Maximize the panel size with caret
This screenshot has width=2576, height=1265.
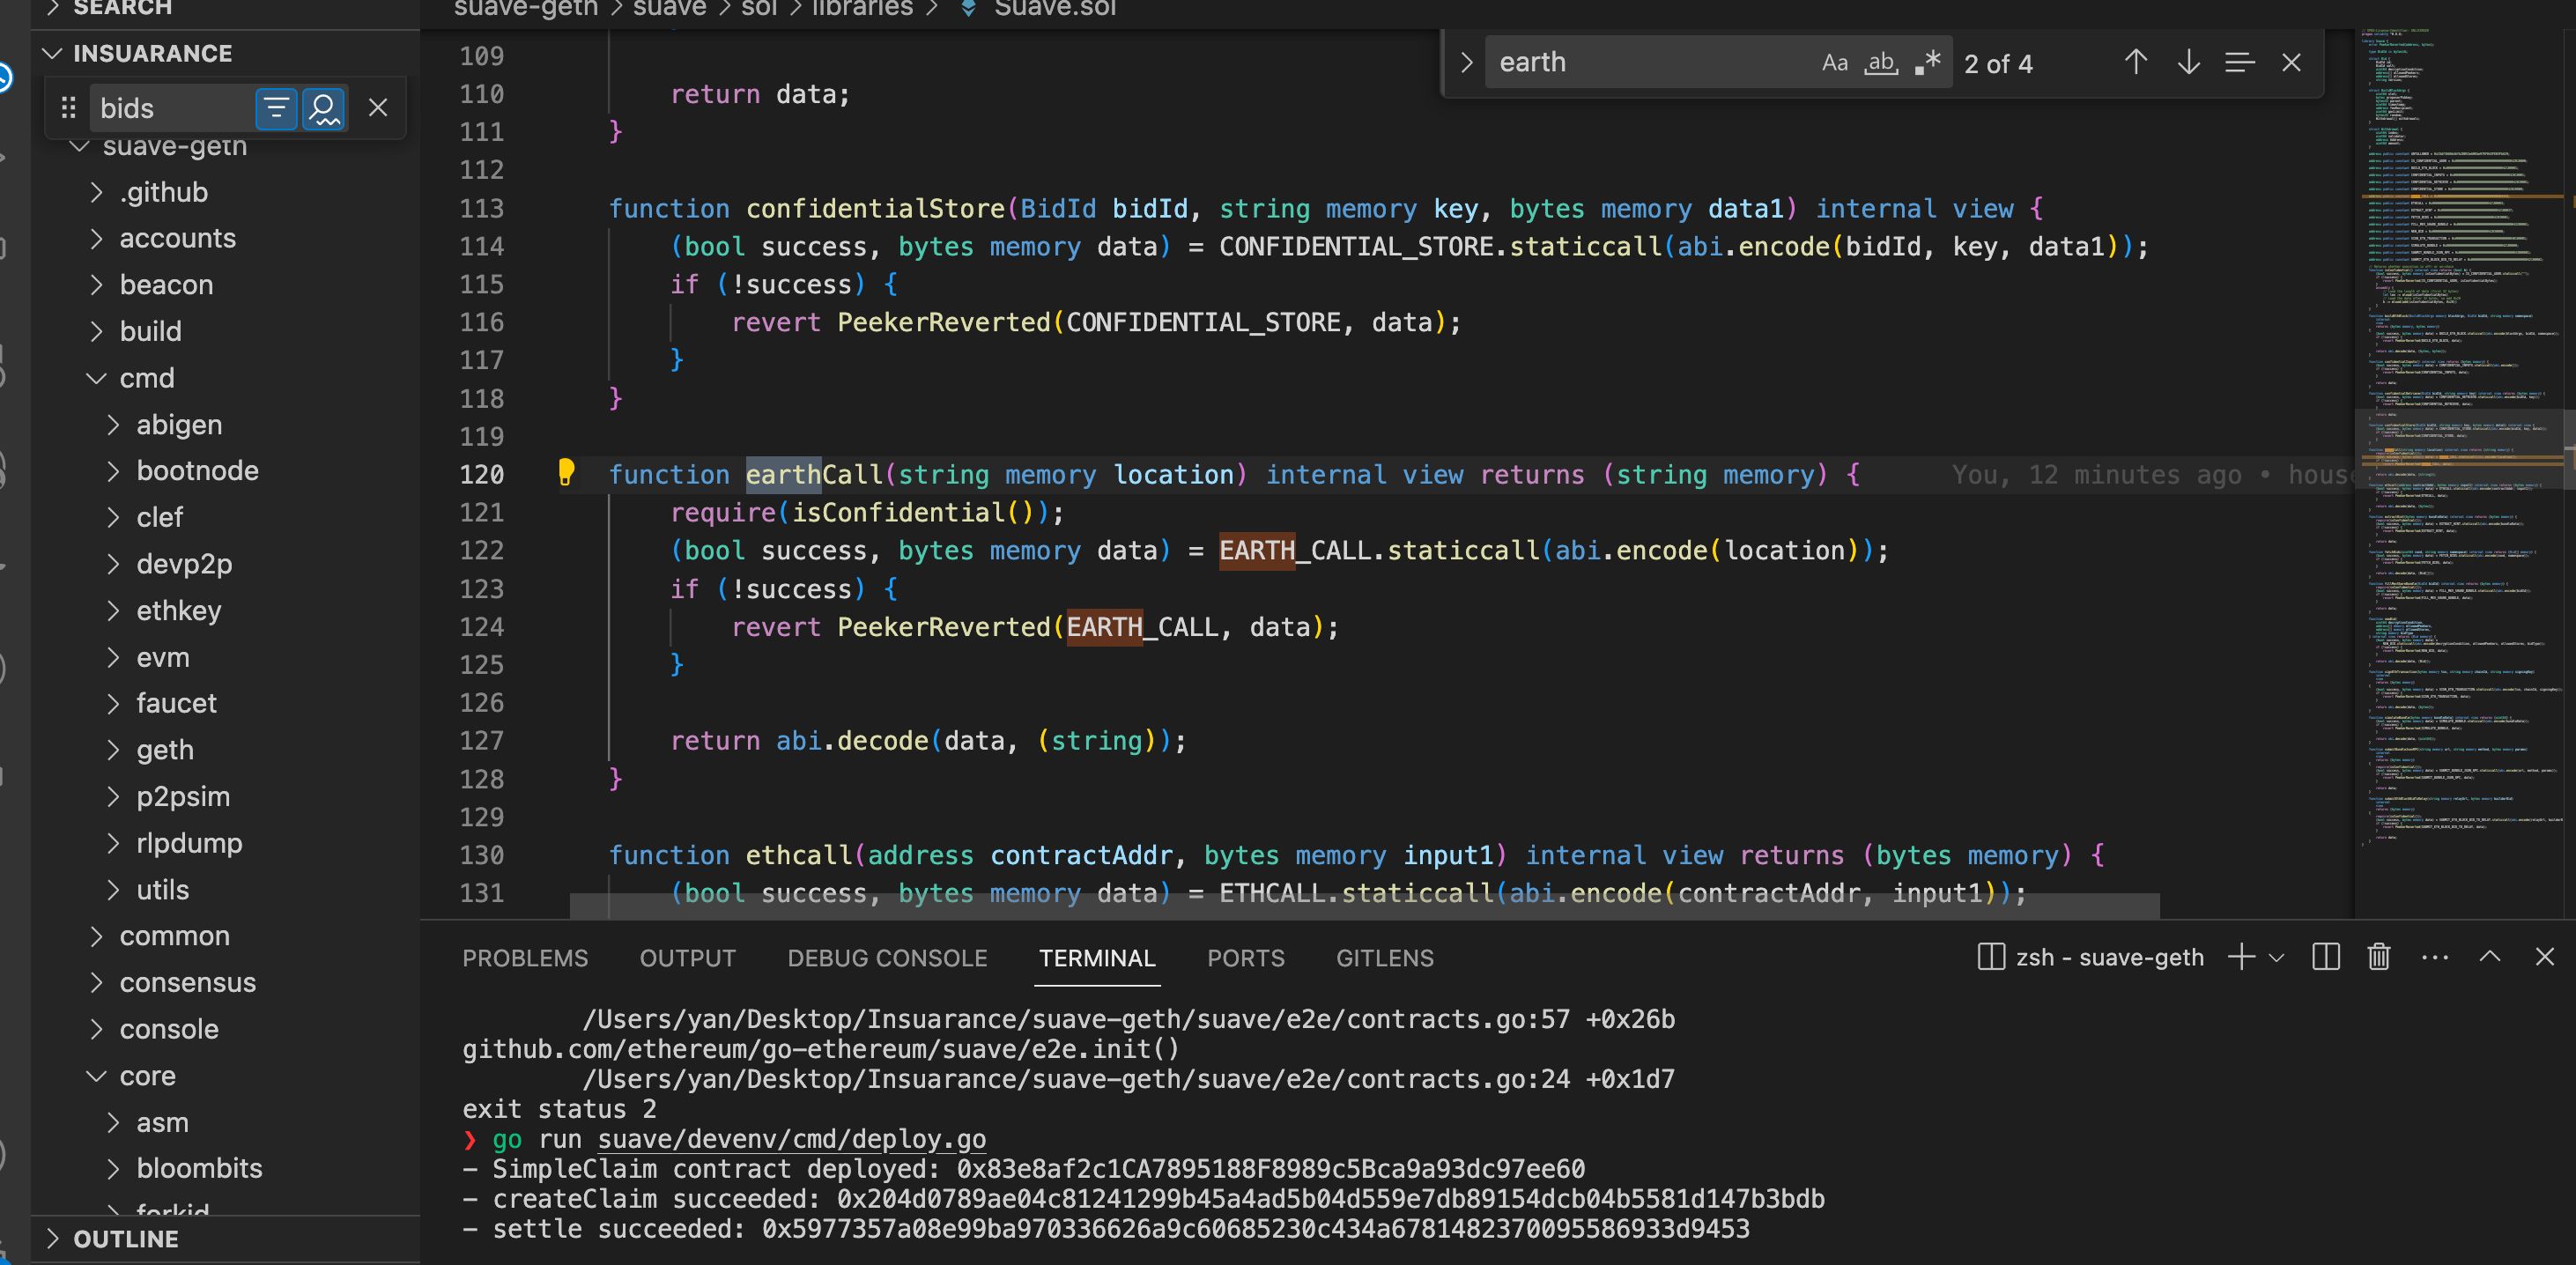coord(2490,957)
